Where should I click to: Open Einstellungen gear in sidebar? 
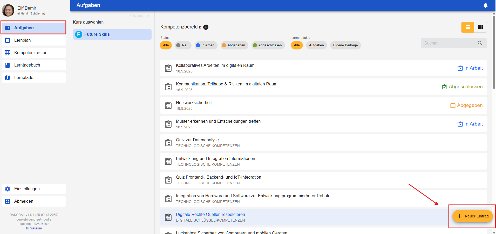point(8,189)
